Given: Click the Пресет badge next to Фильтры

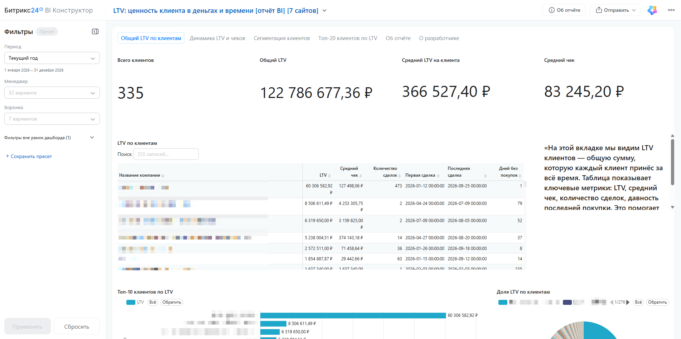Looking at the screenshot, I should [47, 31].
